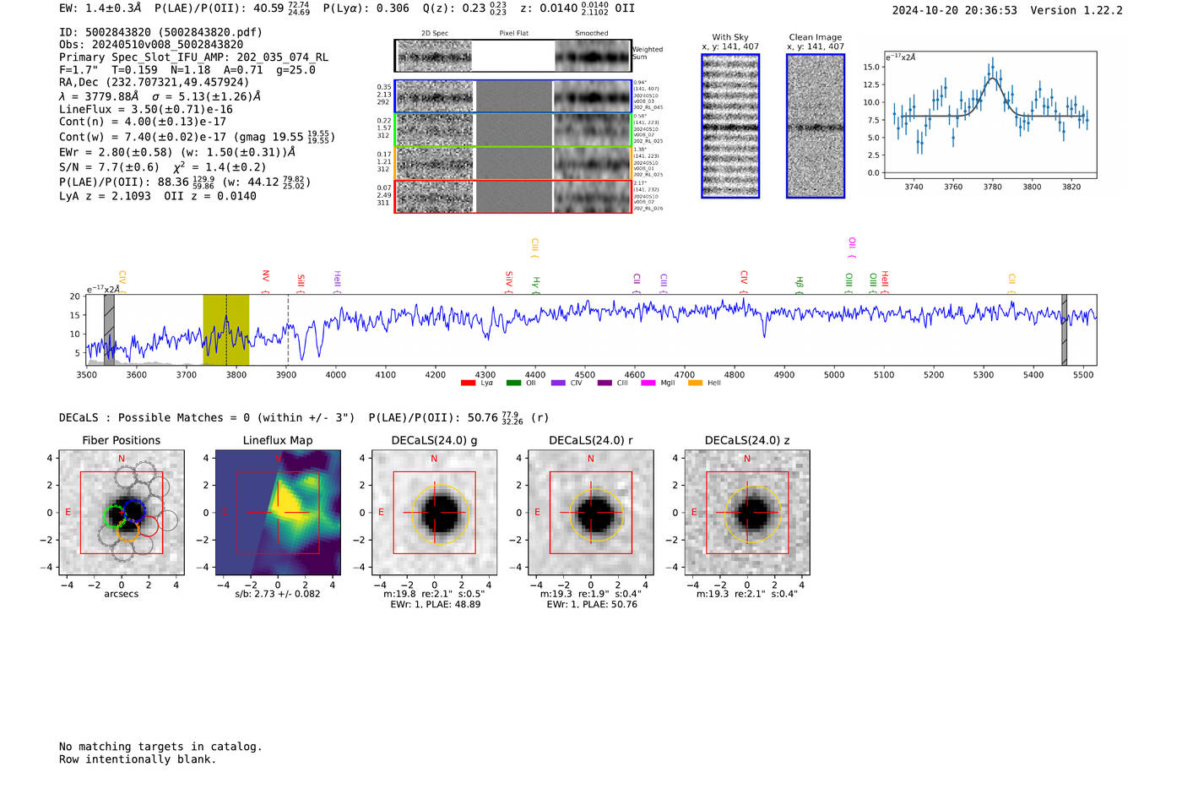Click the green OII legend swatch
The height and width of the screenshot is (805, 1182).
point(513,383)
